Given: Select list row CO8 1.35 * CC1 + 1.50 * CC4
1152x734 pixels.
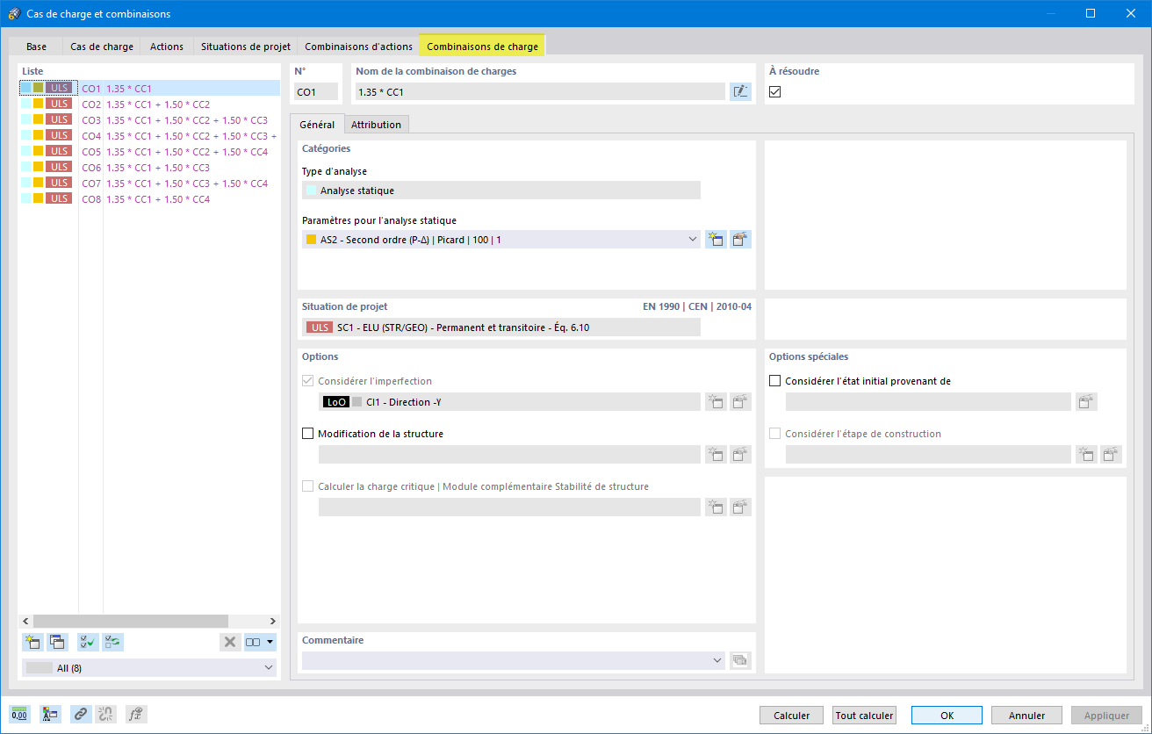Looking at the screenshot, I should (149, 198).
